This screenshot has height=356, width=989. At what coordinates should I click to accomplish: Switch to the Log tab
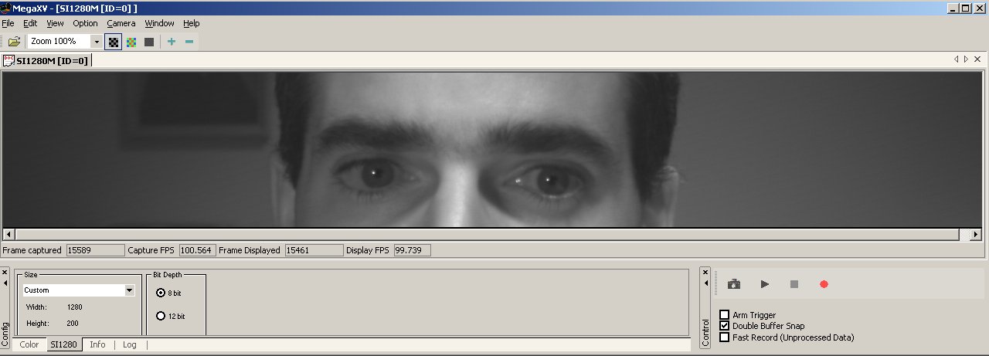pos(130,344)
